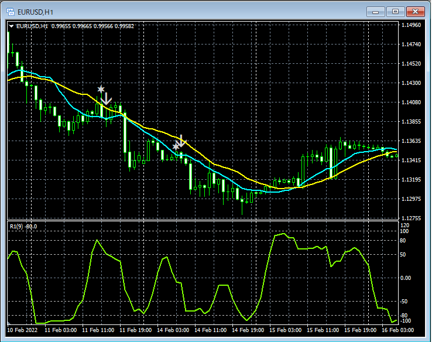Click the 50 level on indicator scale
The image size is (432, 342).
[403, 255]
